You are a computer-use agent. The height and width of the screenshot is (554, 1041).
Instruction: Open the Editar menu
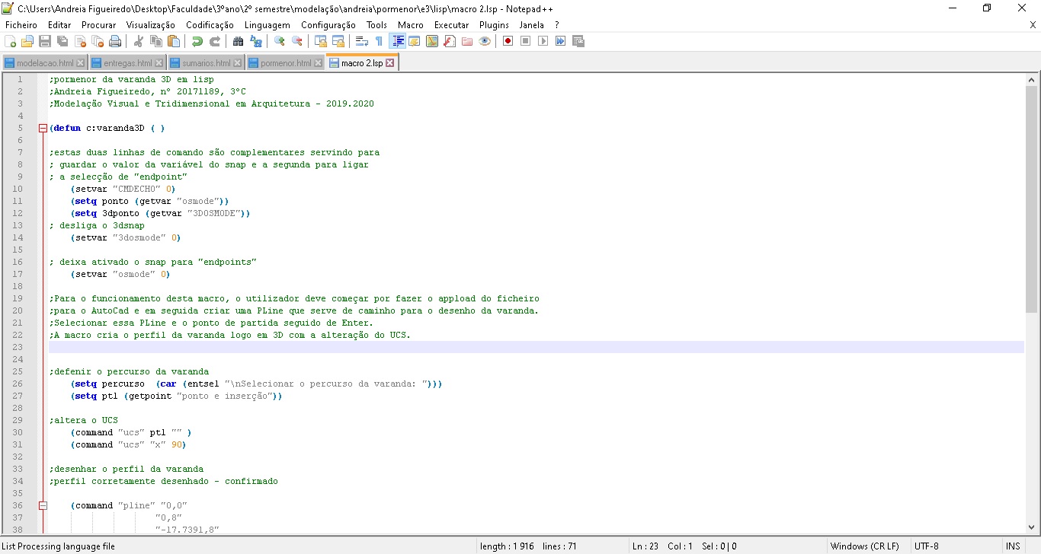59,25
